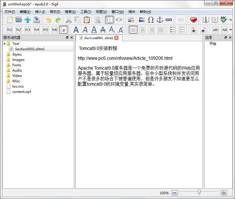The height and width of the screenshot is (199, 235).
Task: Toggle Book View with the open-book icon
Action: 110,20
